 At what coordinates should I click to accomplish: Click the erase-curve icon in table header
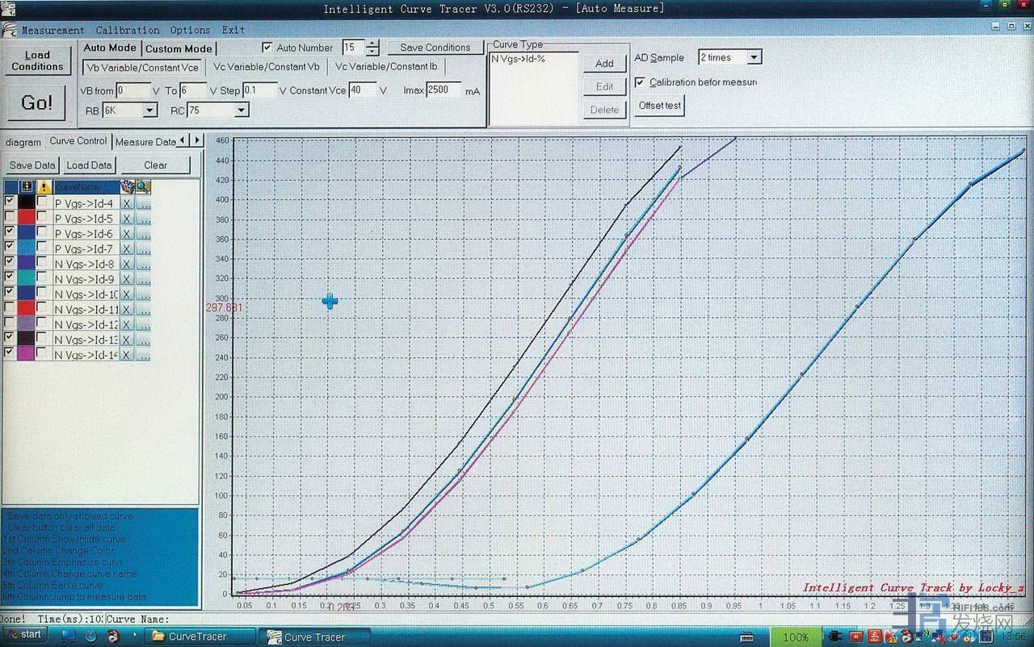tap(127, 187)
